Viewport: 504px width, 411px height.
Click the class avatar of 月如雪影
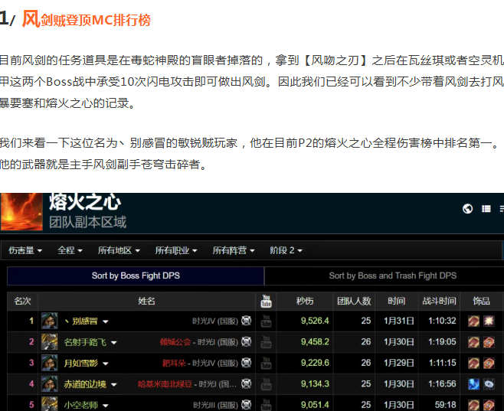[50, 363]
